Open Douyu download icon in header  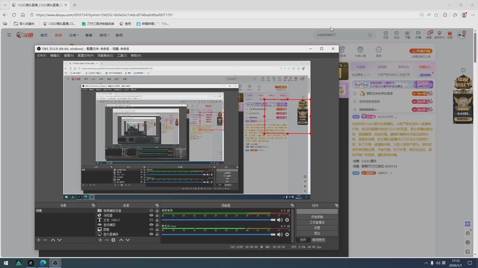pyautogui.click(x=407, y=35)
